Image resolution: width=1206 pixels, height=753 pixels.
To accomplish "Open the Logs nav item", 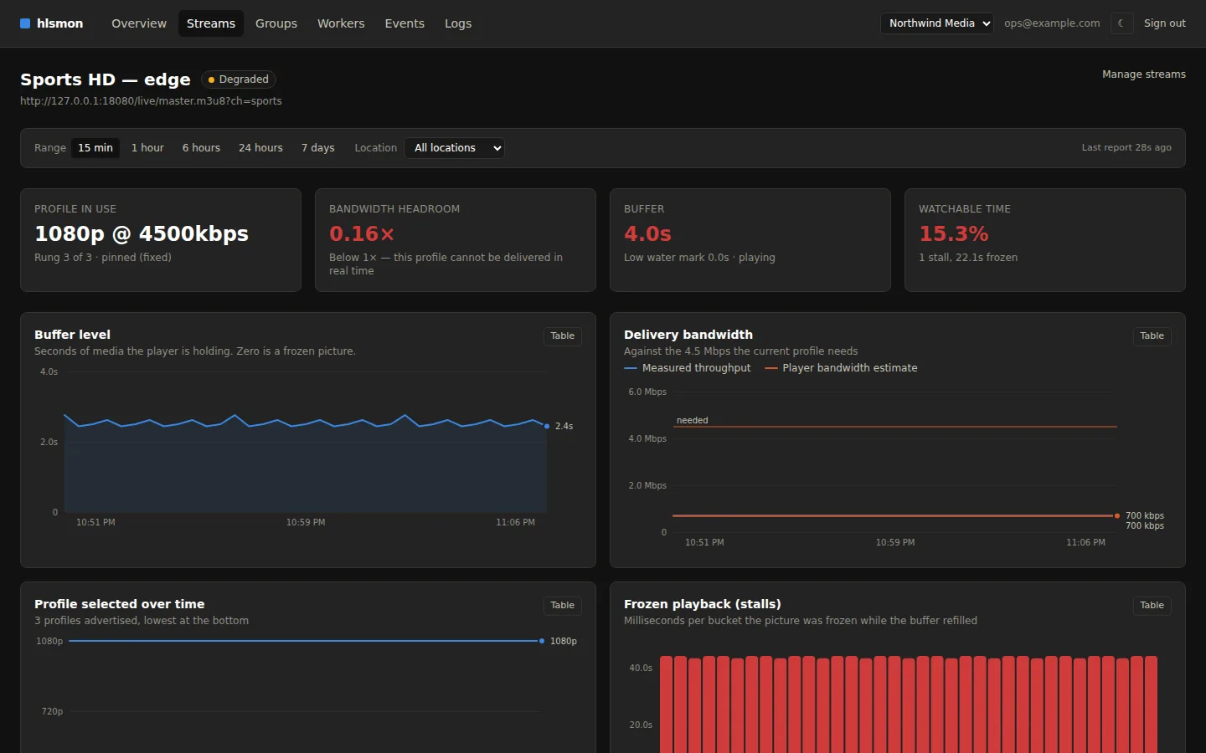I will point(458,23).
